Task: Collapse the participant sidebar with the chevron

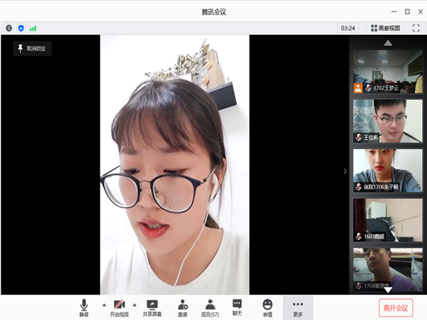Action: click(345, 171)
